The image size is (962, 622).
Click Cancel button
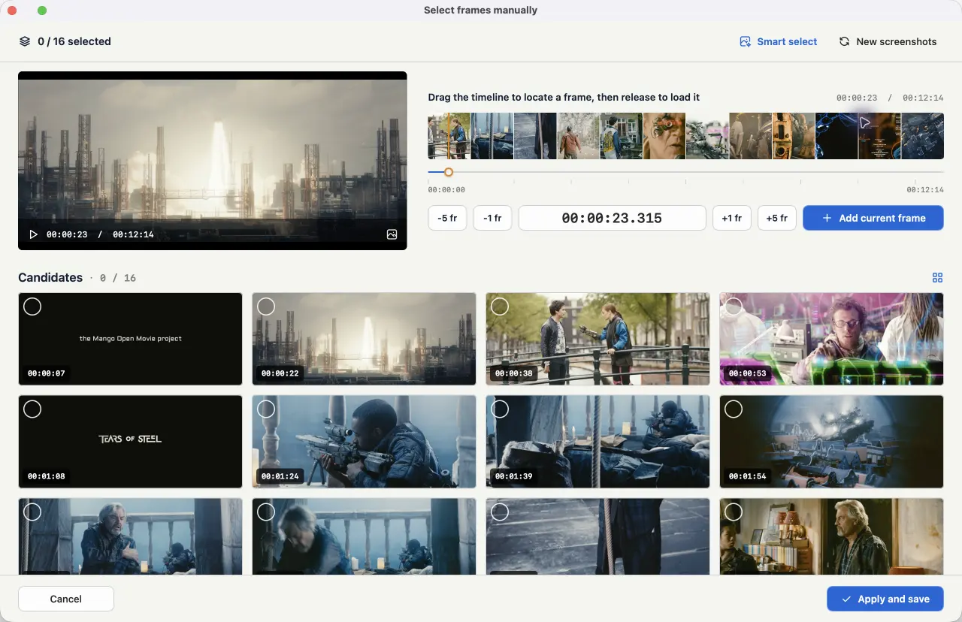point(66,599)
